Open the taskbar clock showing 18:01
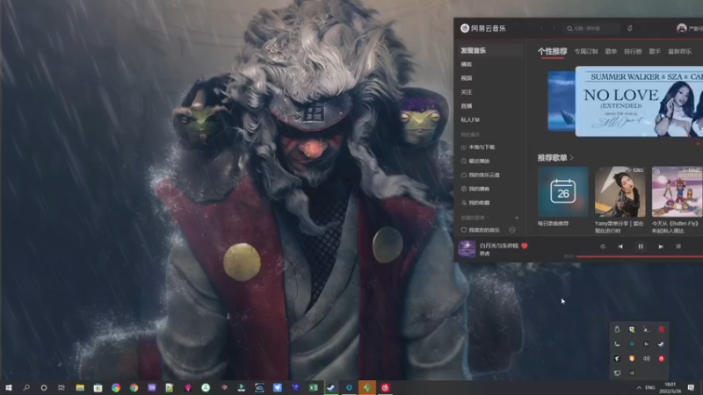 point(670,387)
